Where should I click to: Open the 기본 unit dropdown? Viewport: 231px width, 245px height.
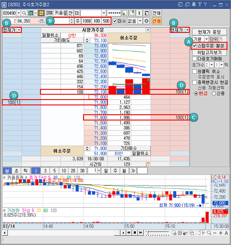point(206,39)
